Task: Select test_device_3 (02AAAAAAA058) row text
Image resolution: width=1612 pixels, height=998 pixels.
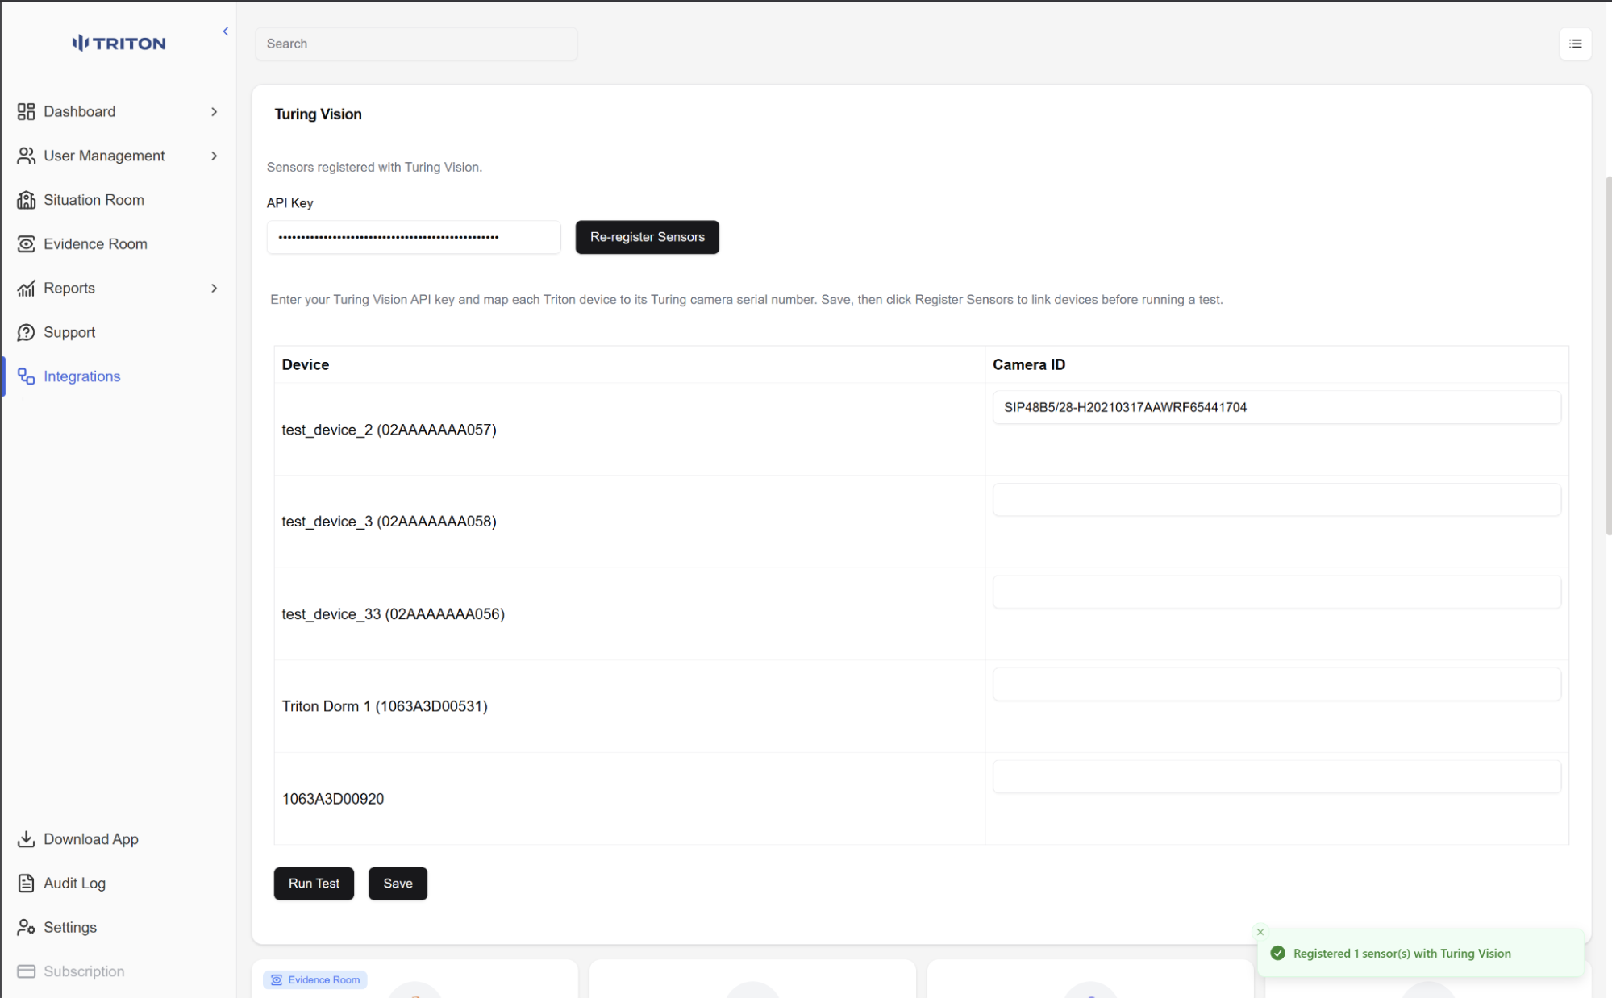Action: coord(389,522)
